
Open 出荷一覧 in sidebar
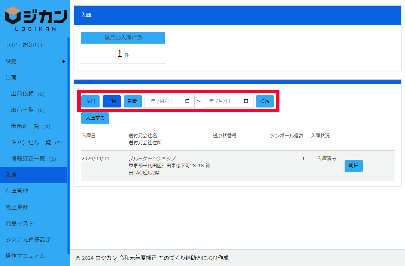pos(22,110)
